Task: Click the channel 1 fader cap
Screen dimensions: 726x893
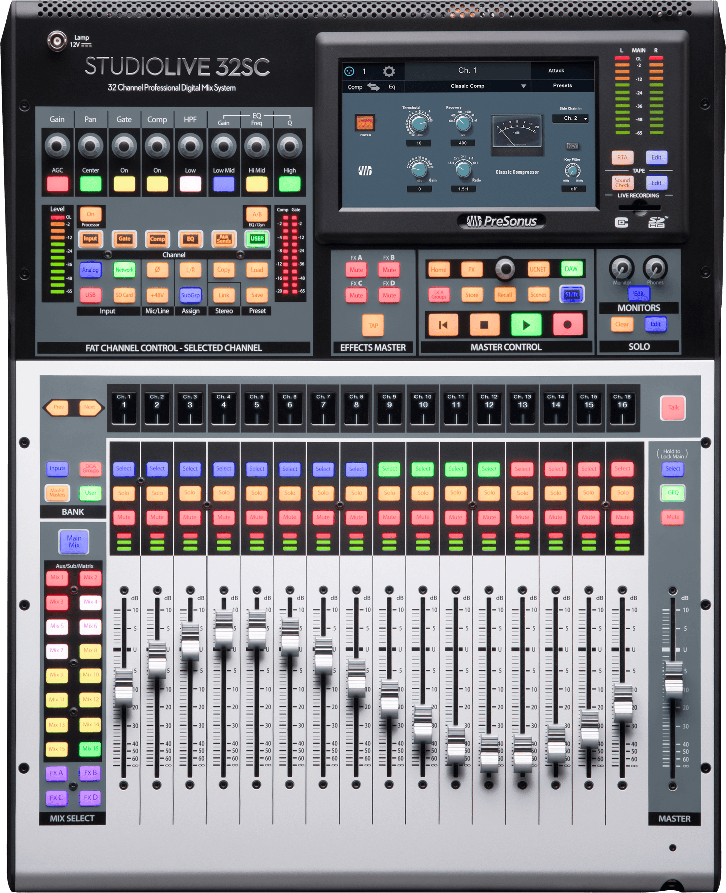Action: pos(124,688)
